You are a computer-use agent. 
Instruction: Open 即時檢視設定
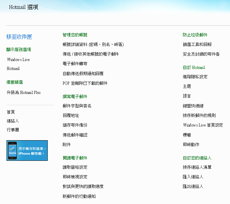click(x=75, y=177)
